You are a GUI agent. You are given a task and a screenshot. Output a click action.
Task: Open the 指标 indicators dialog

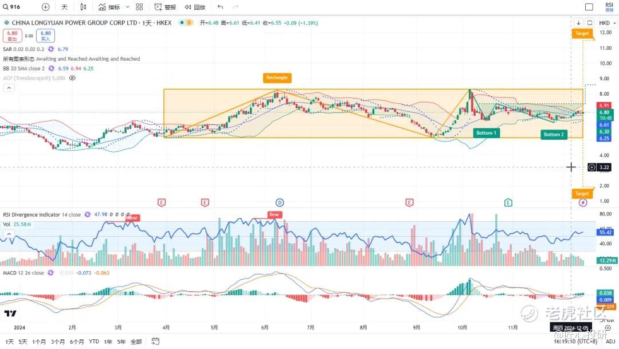pyautogui.click(x=109, y=7)
